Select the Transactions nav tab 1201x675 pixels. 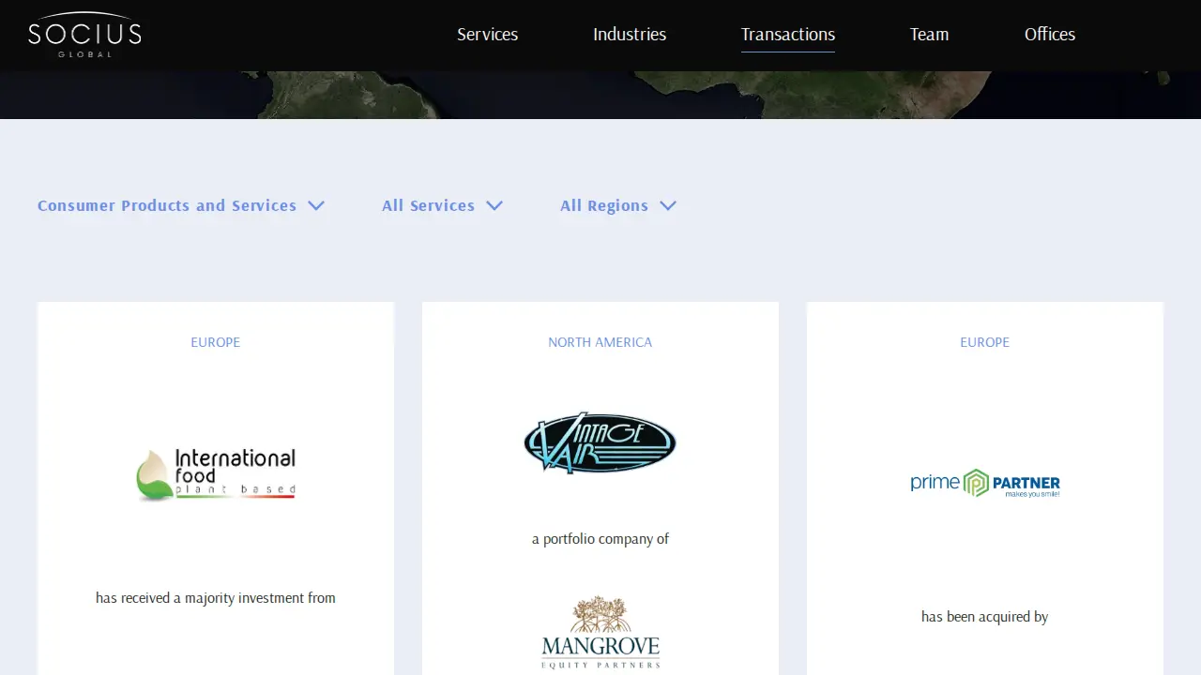tap(788, 35)
